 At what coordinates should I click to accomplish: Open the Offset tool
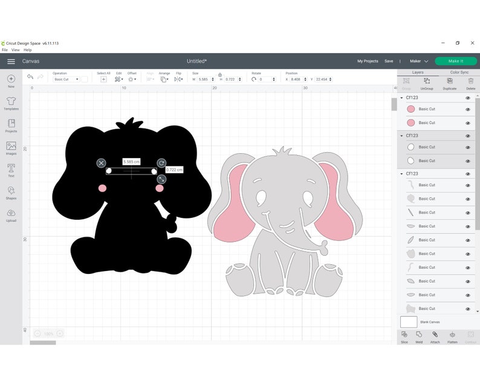pyautogui.click(x=132, y=80)
